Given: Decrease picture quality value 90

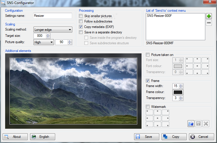Looking at the screenshot, I should pyautogui.click(x=70, y=43).
